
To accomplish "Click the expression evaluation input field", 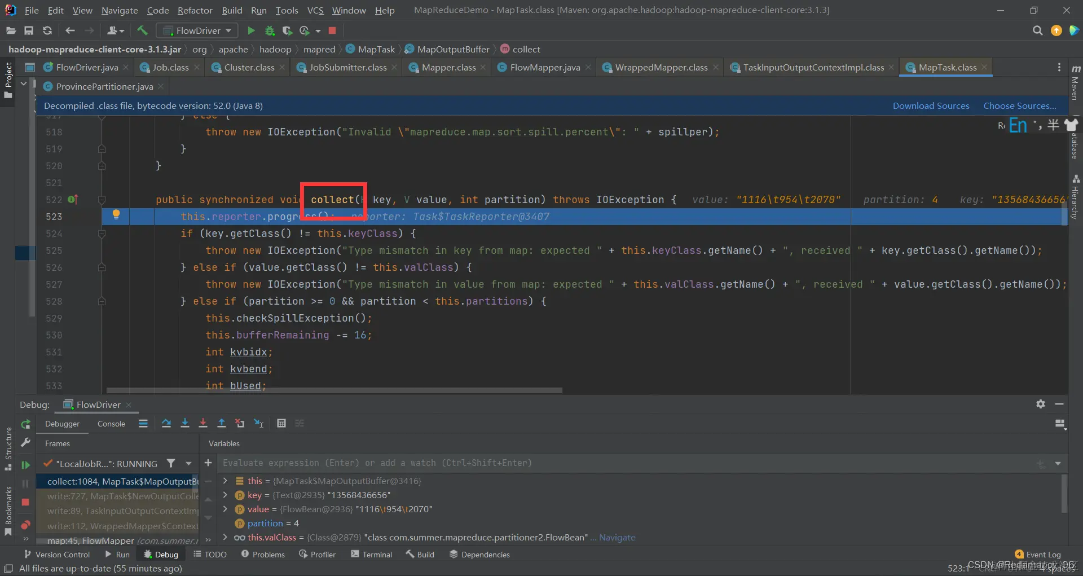I will point(626,463).
